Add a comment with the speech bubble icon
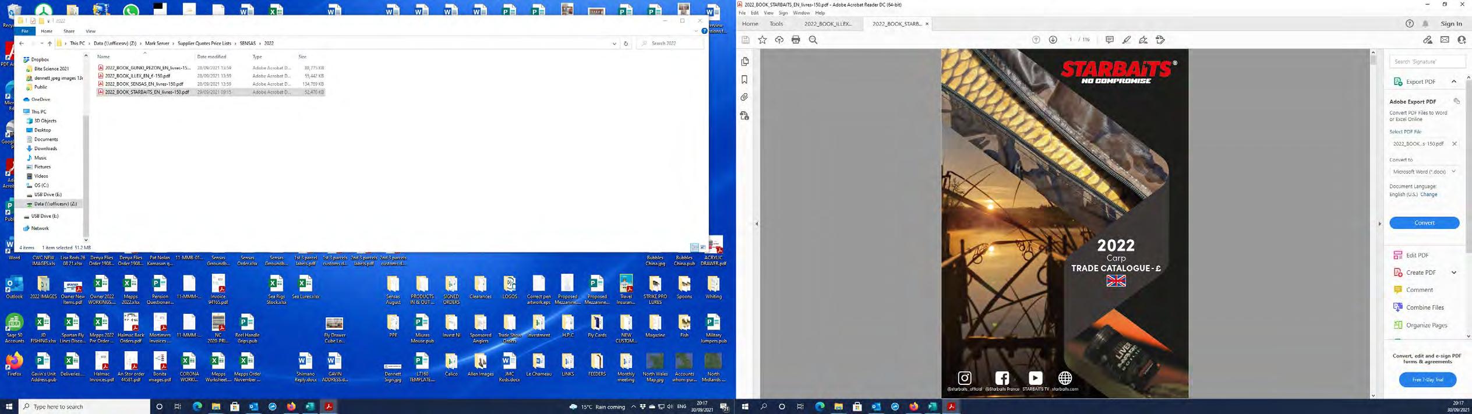1472x414 pixels. click(1109, 40)
